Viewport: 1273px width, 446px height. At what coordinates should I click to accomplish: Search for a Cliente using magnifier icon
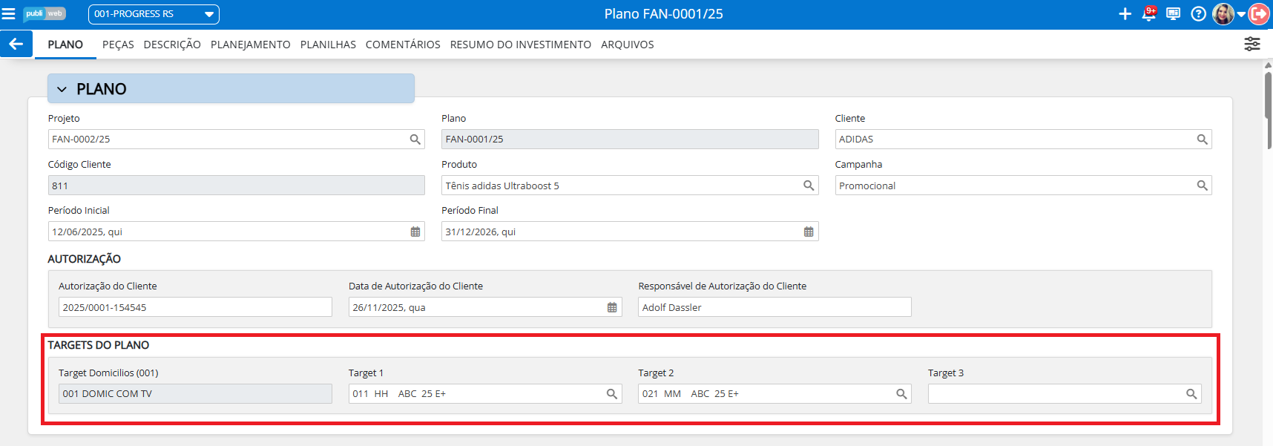click(x=1202, y=140)
